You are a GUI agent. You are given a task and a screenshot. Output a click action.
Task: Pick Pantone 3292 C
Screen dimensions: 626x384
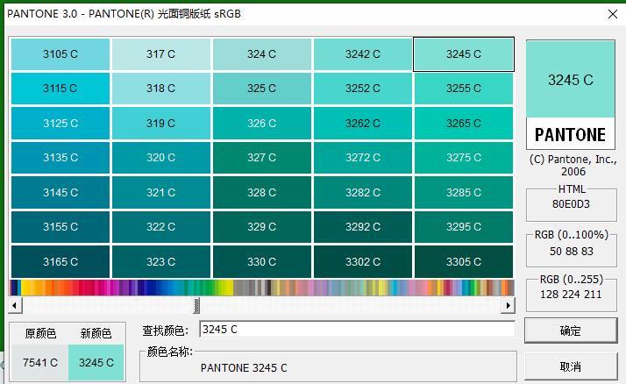[x=363, y=227]
